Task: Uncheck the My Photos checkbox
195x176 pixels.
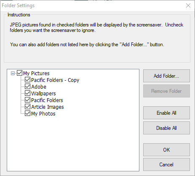Action: [x=27, y=113]
